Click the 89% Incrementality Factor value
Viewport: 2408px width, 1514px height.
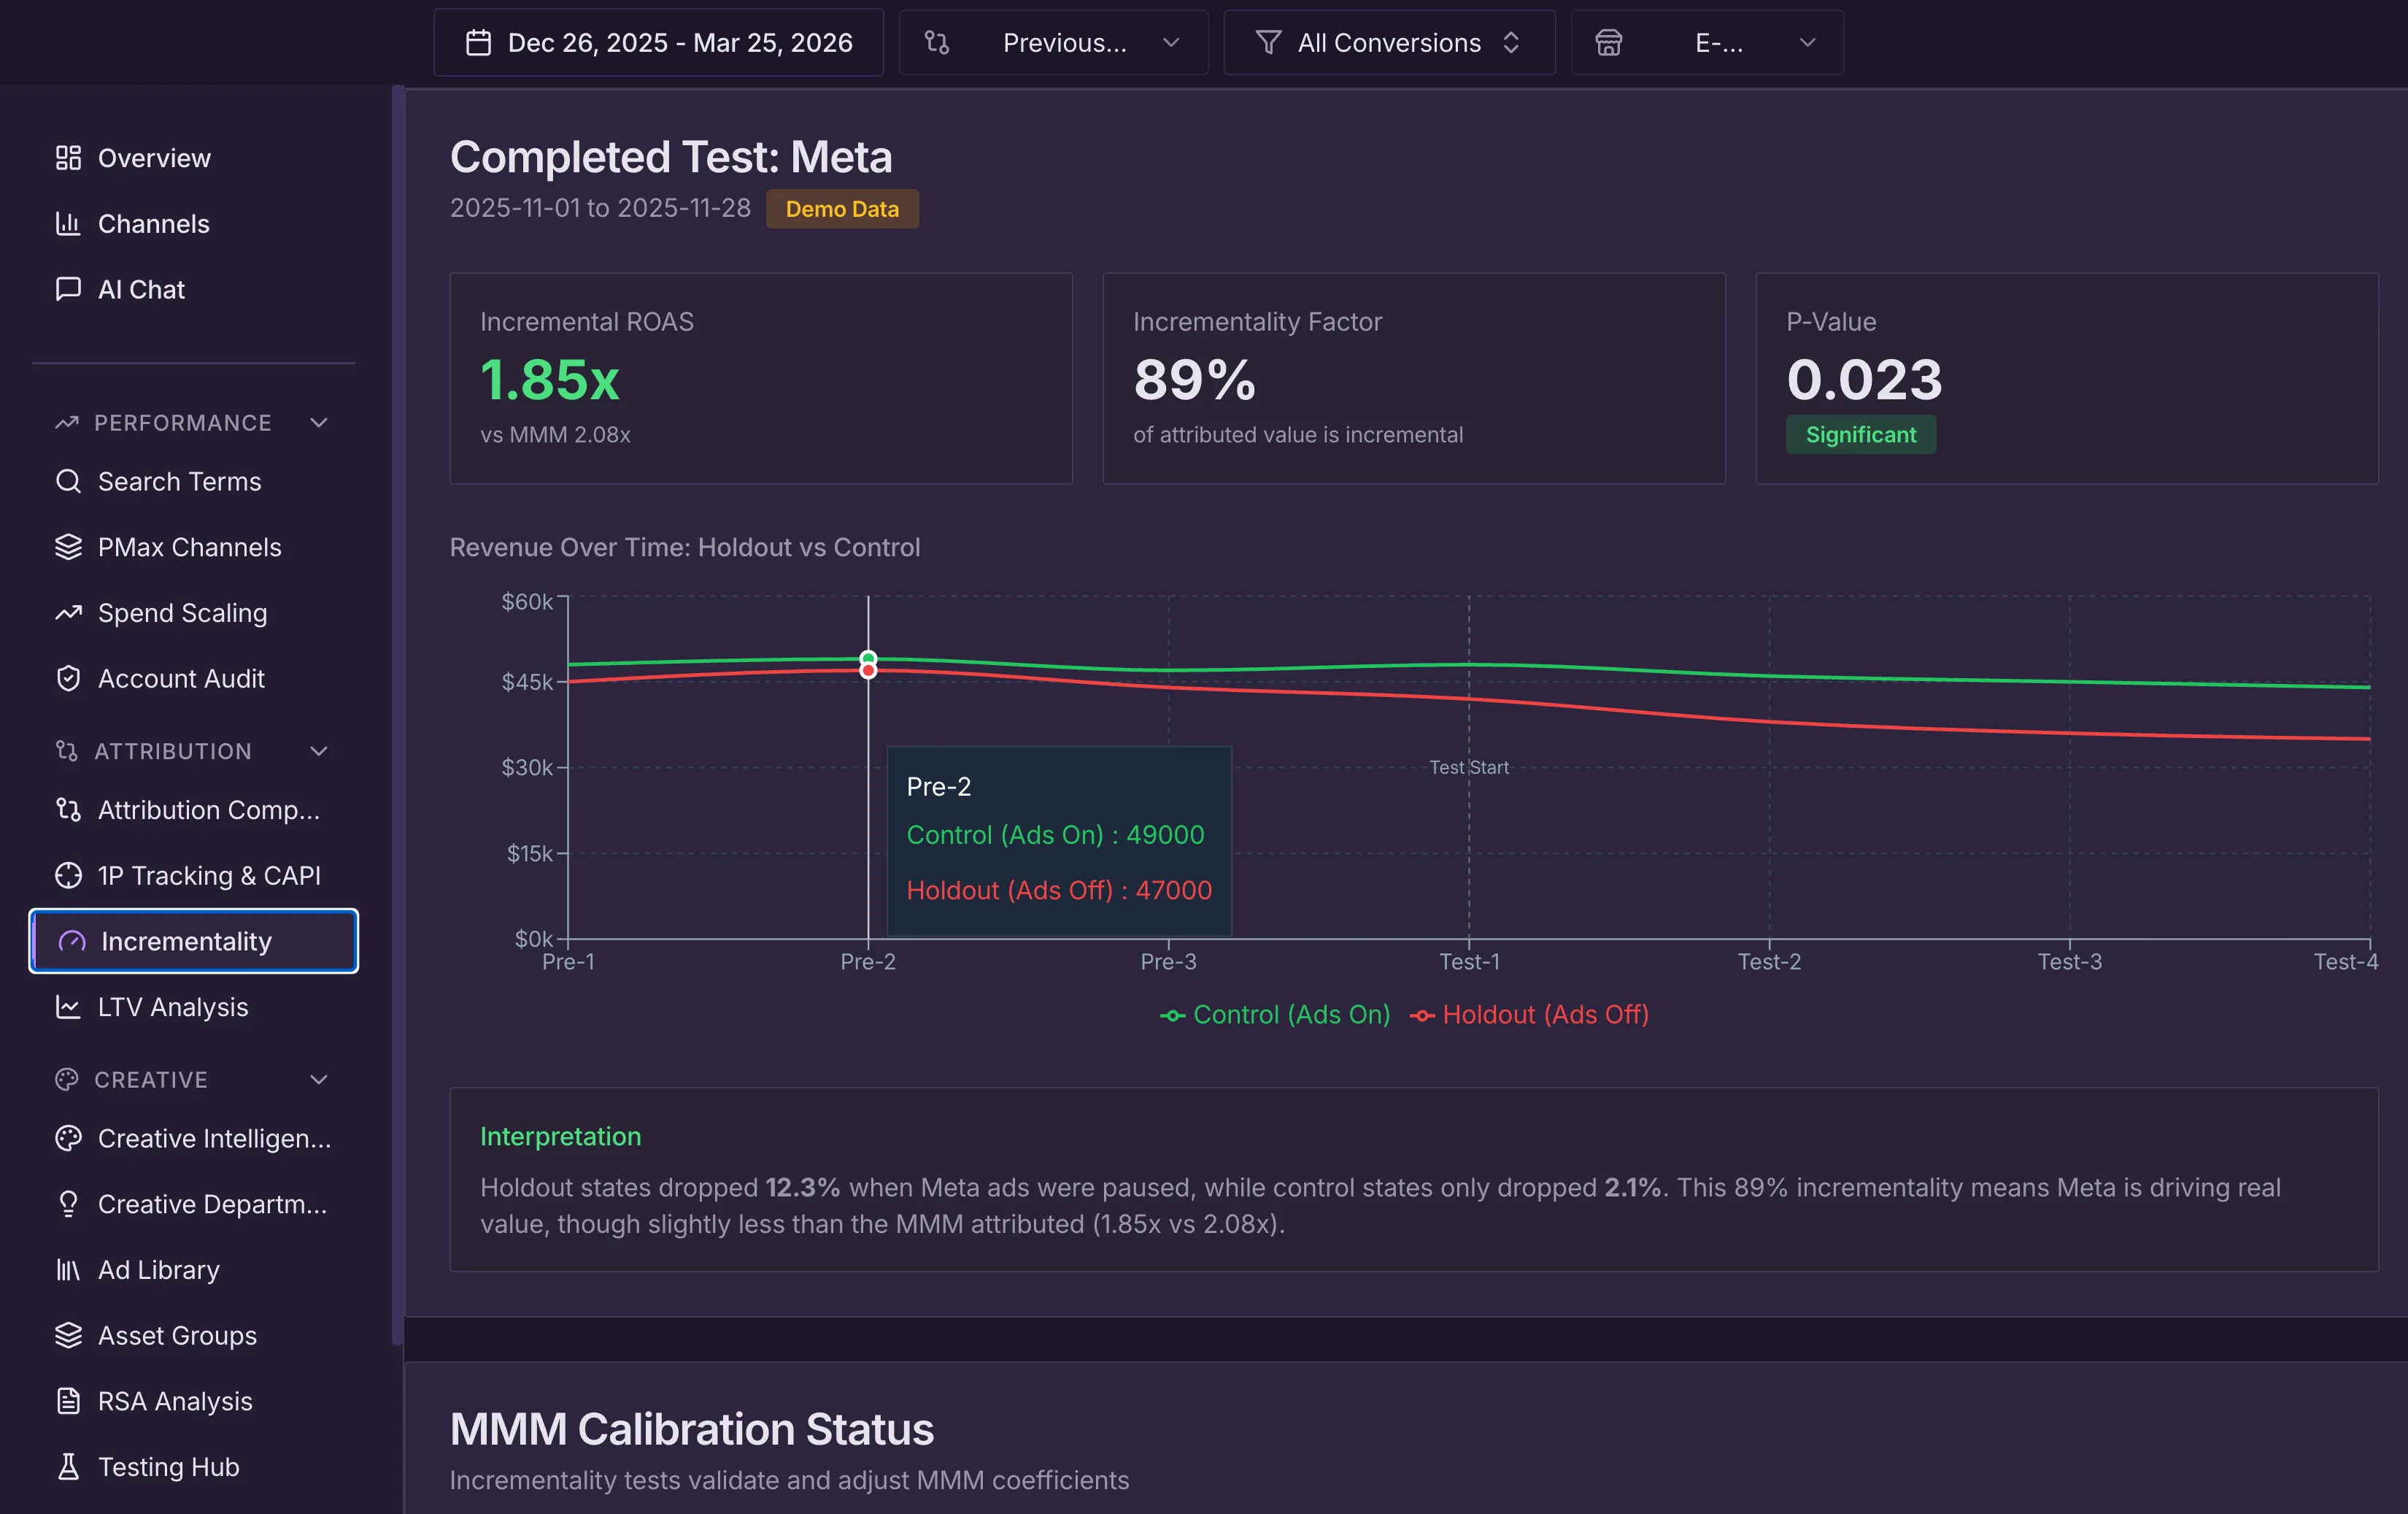[x=1194, y=380]
